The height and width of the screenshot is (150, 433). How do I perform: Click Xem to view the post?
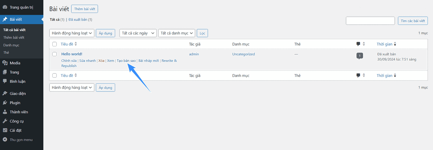coord(110,60)
